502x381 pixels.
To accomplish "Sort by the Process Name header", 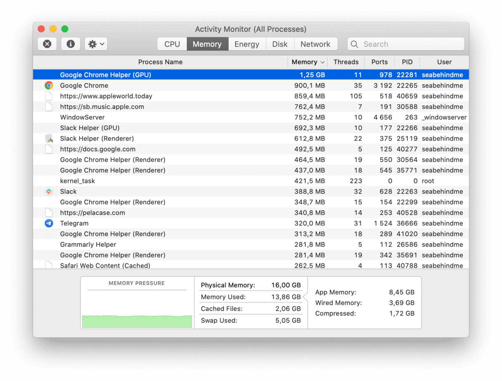I will (x=160, y=62).
